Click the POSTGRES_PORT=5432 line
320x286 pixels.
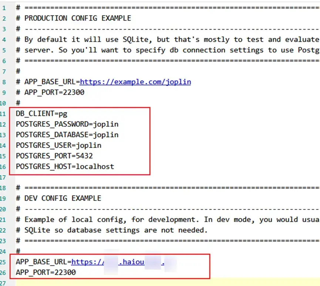54,156
